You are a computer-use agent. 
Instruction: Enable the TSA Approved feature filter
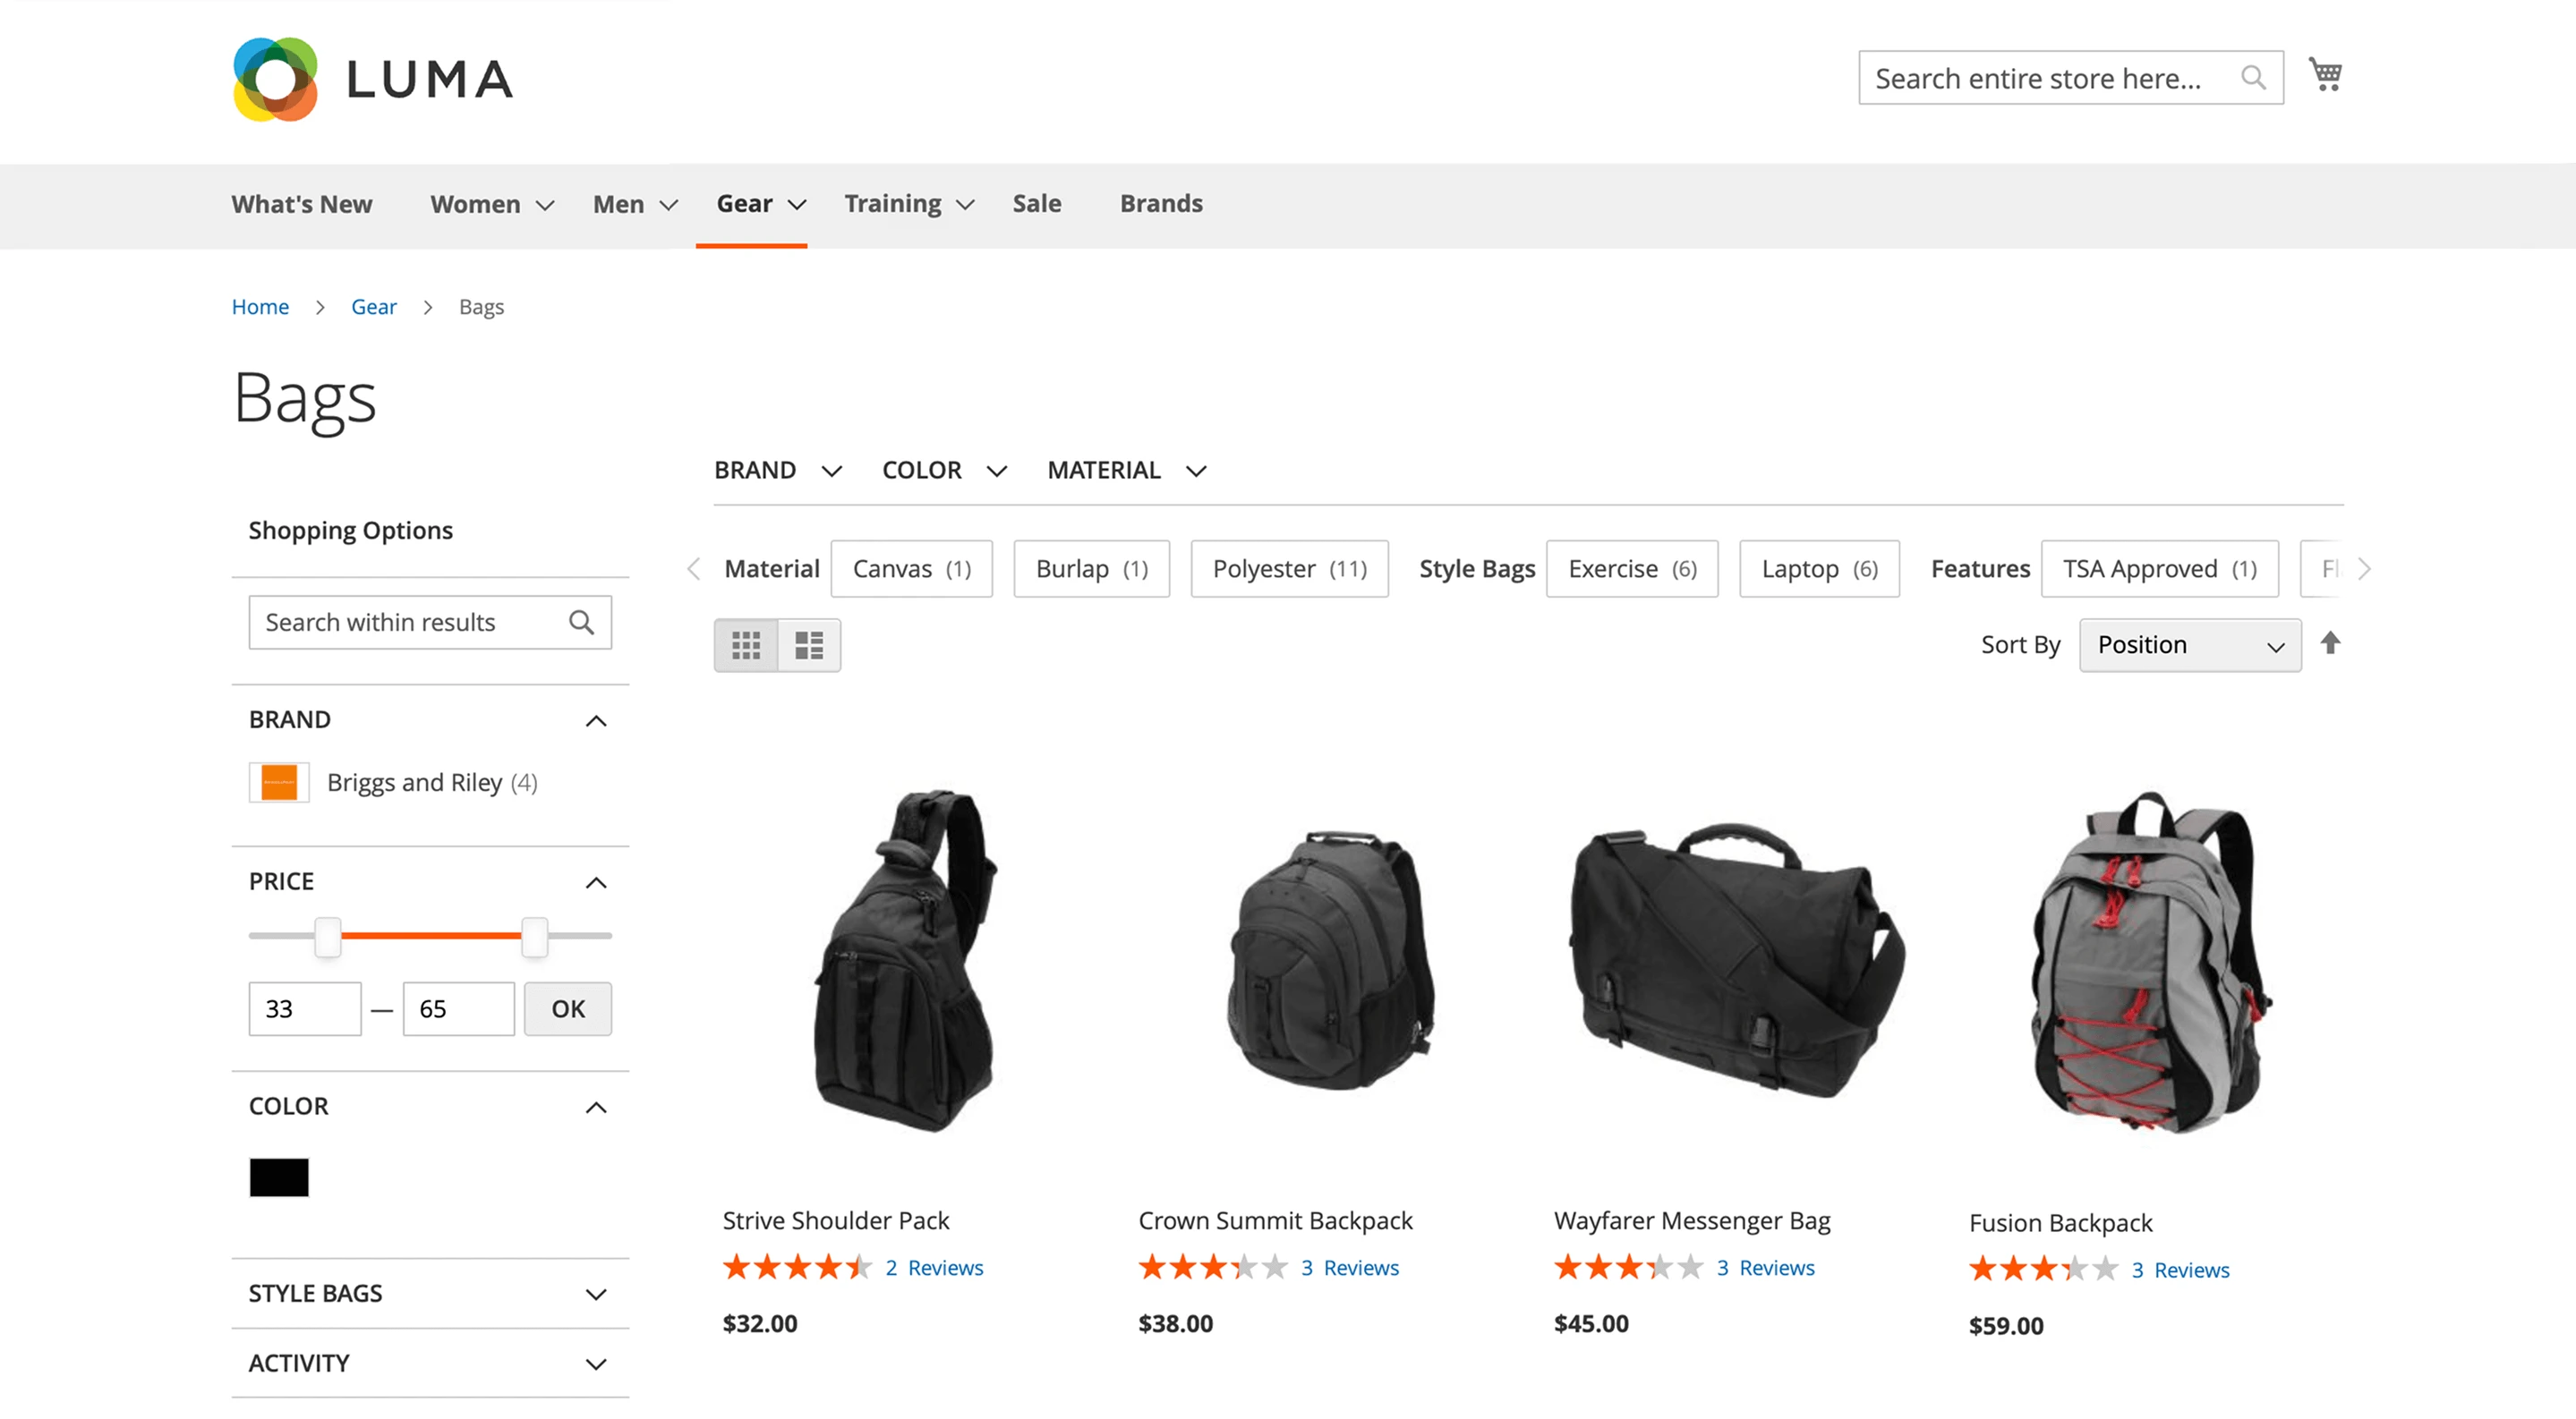[x=2159, y=569]
